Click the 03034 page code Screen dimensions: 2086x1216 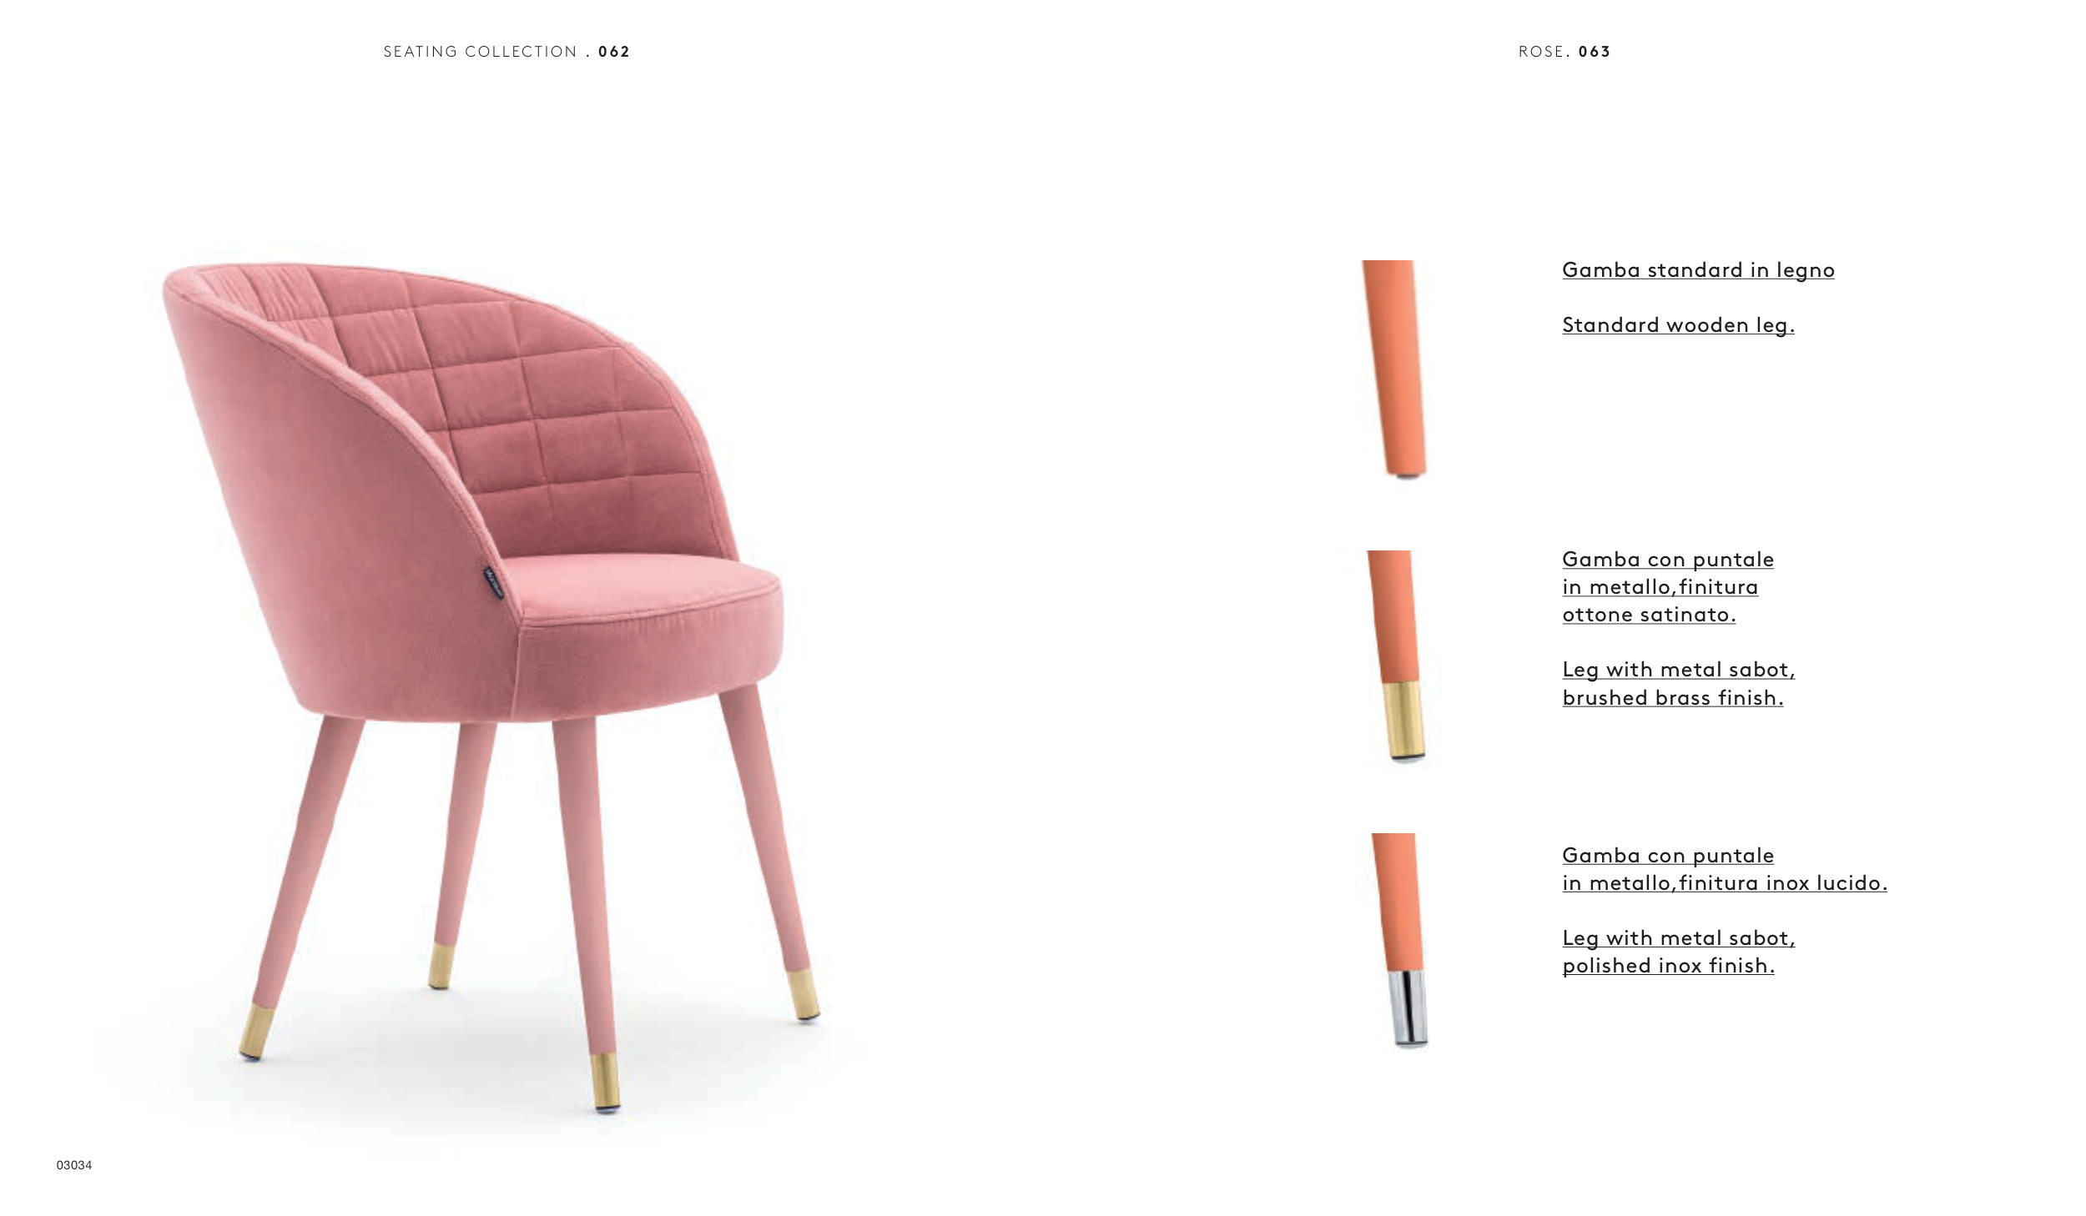coord(74,1165)
